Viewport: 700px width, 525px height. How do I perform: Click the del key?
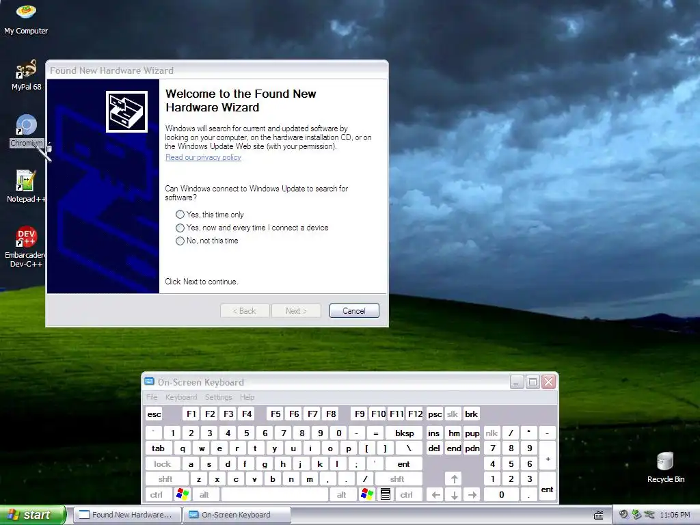point(434,448)
